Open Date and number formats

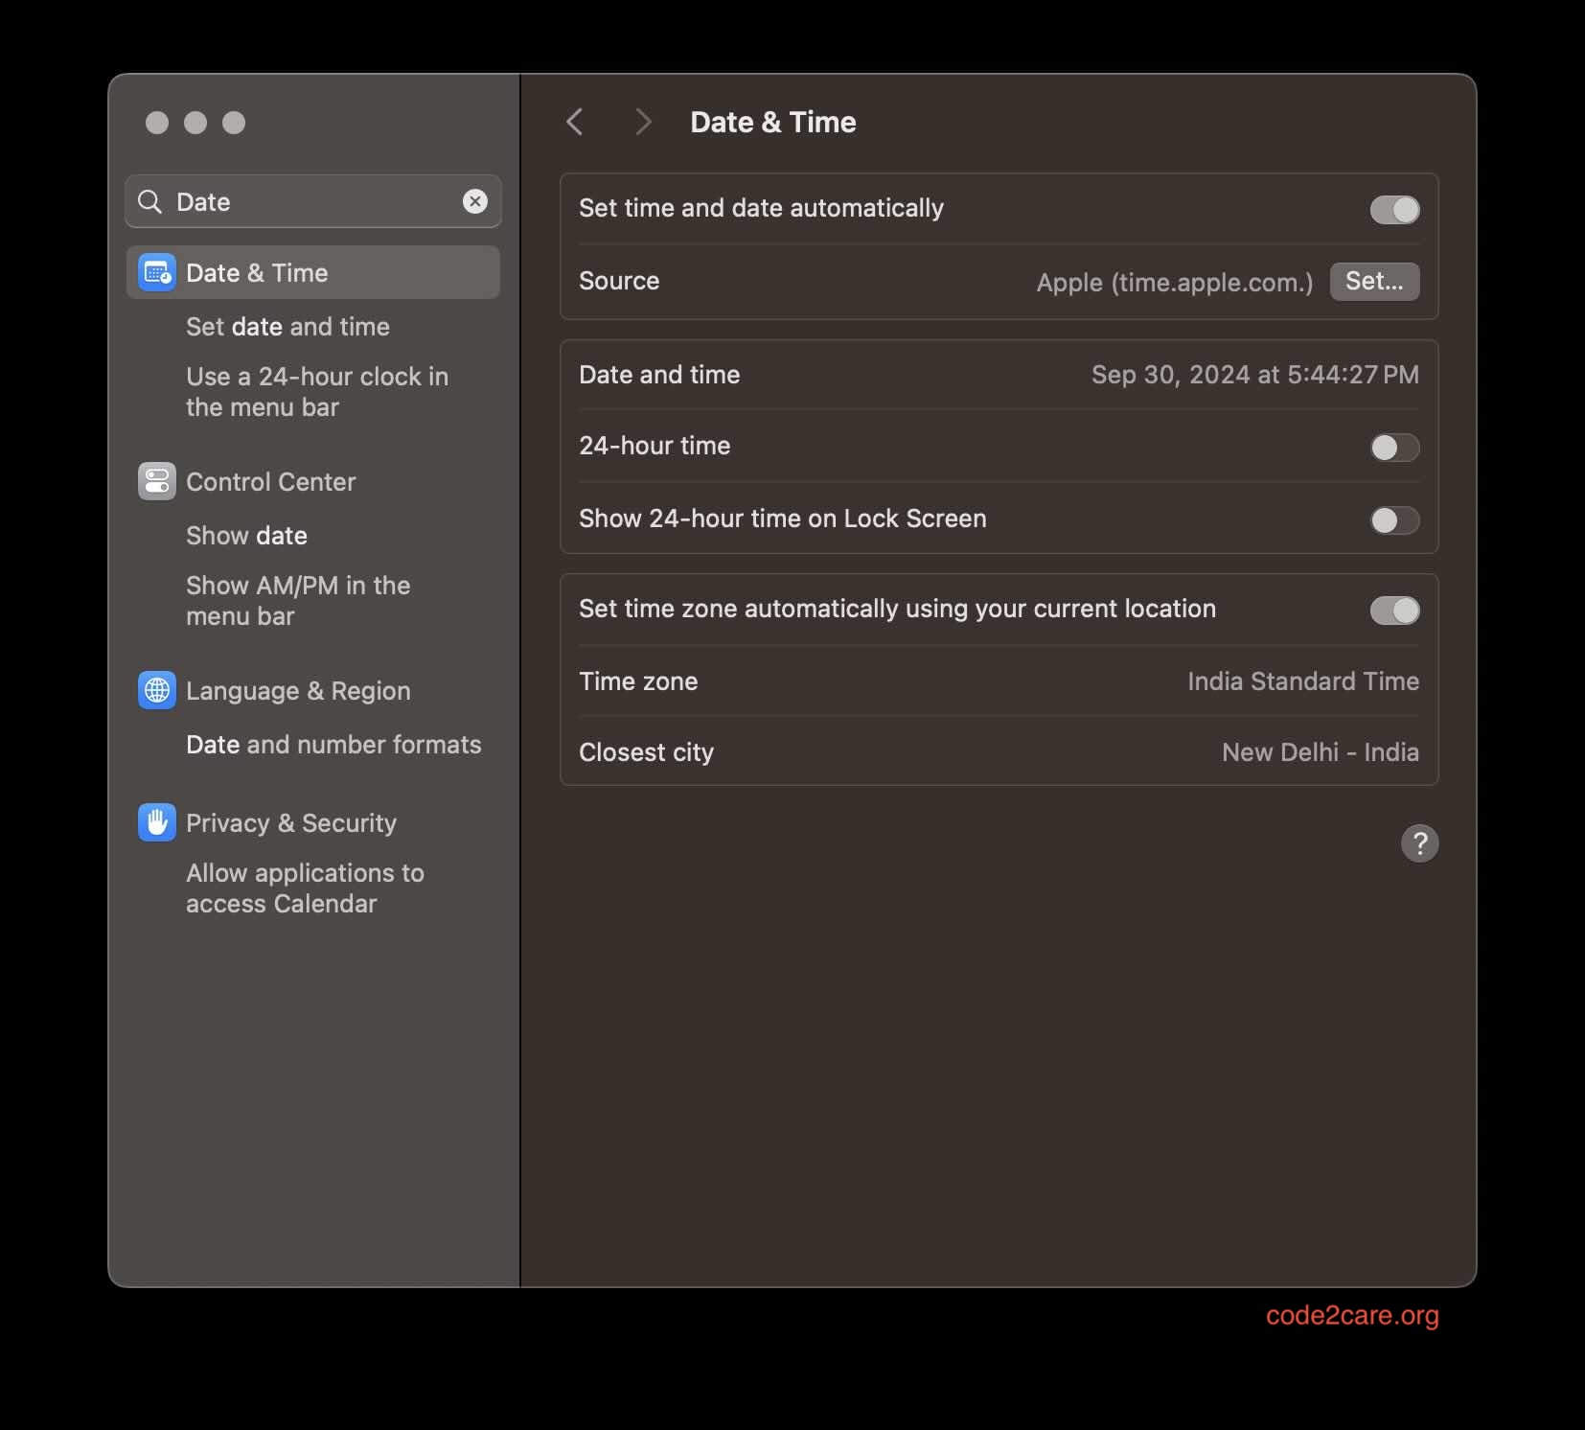tap(333, 744)
